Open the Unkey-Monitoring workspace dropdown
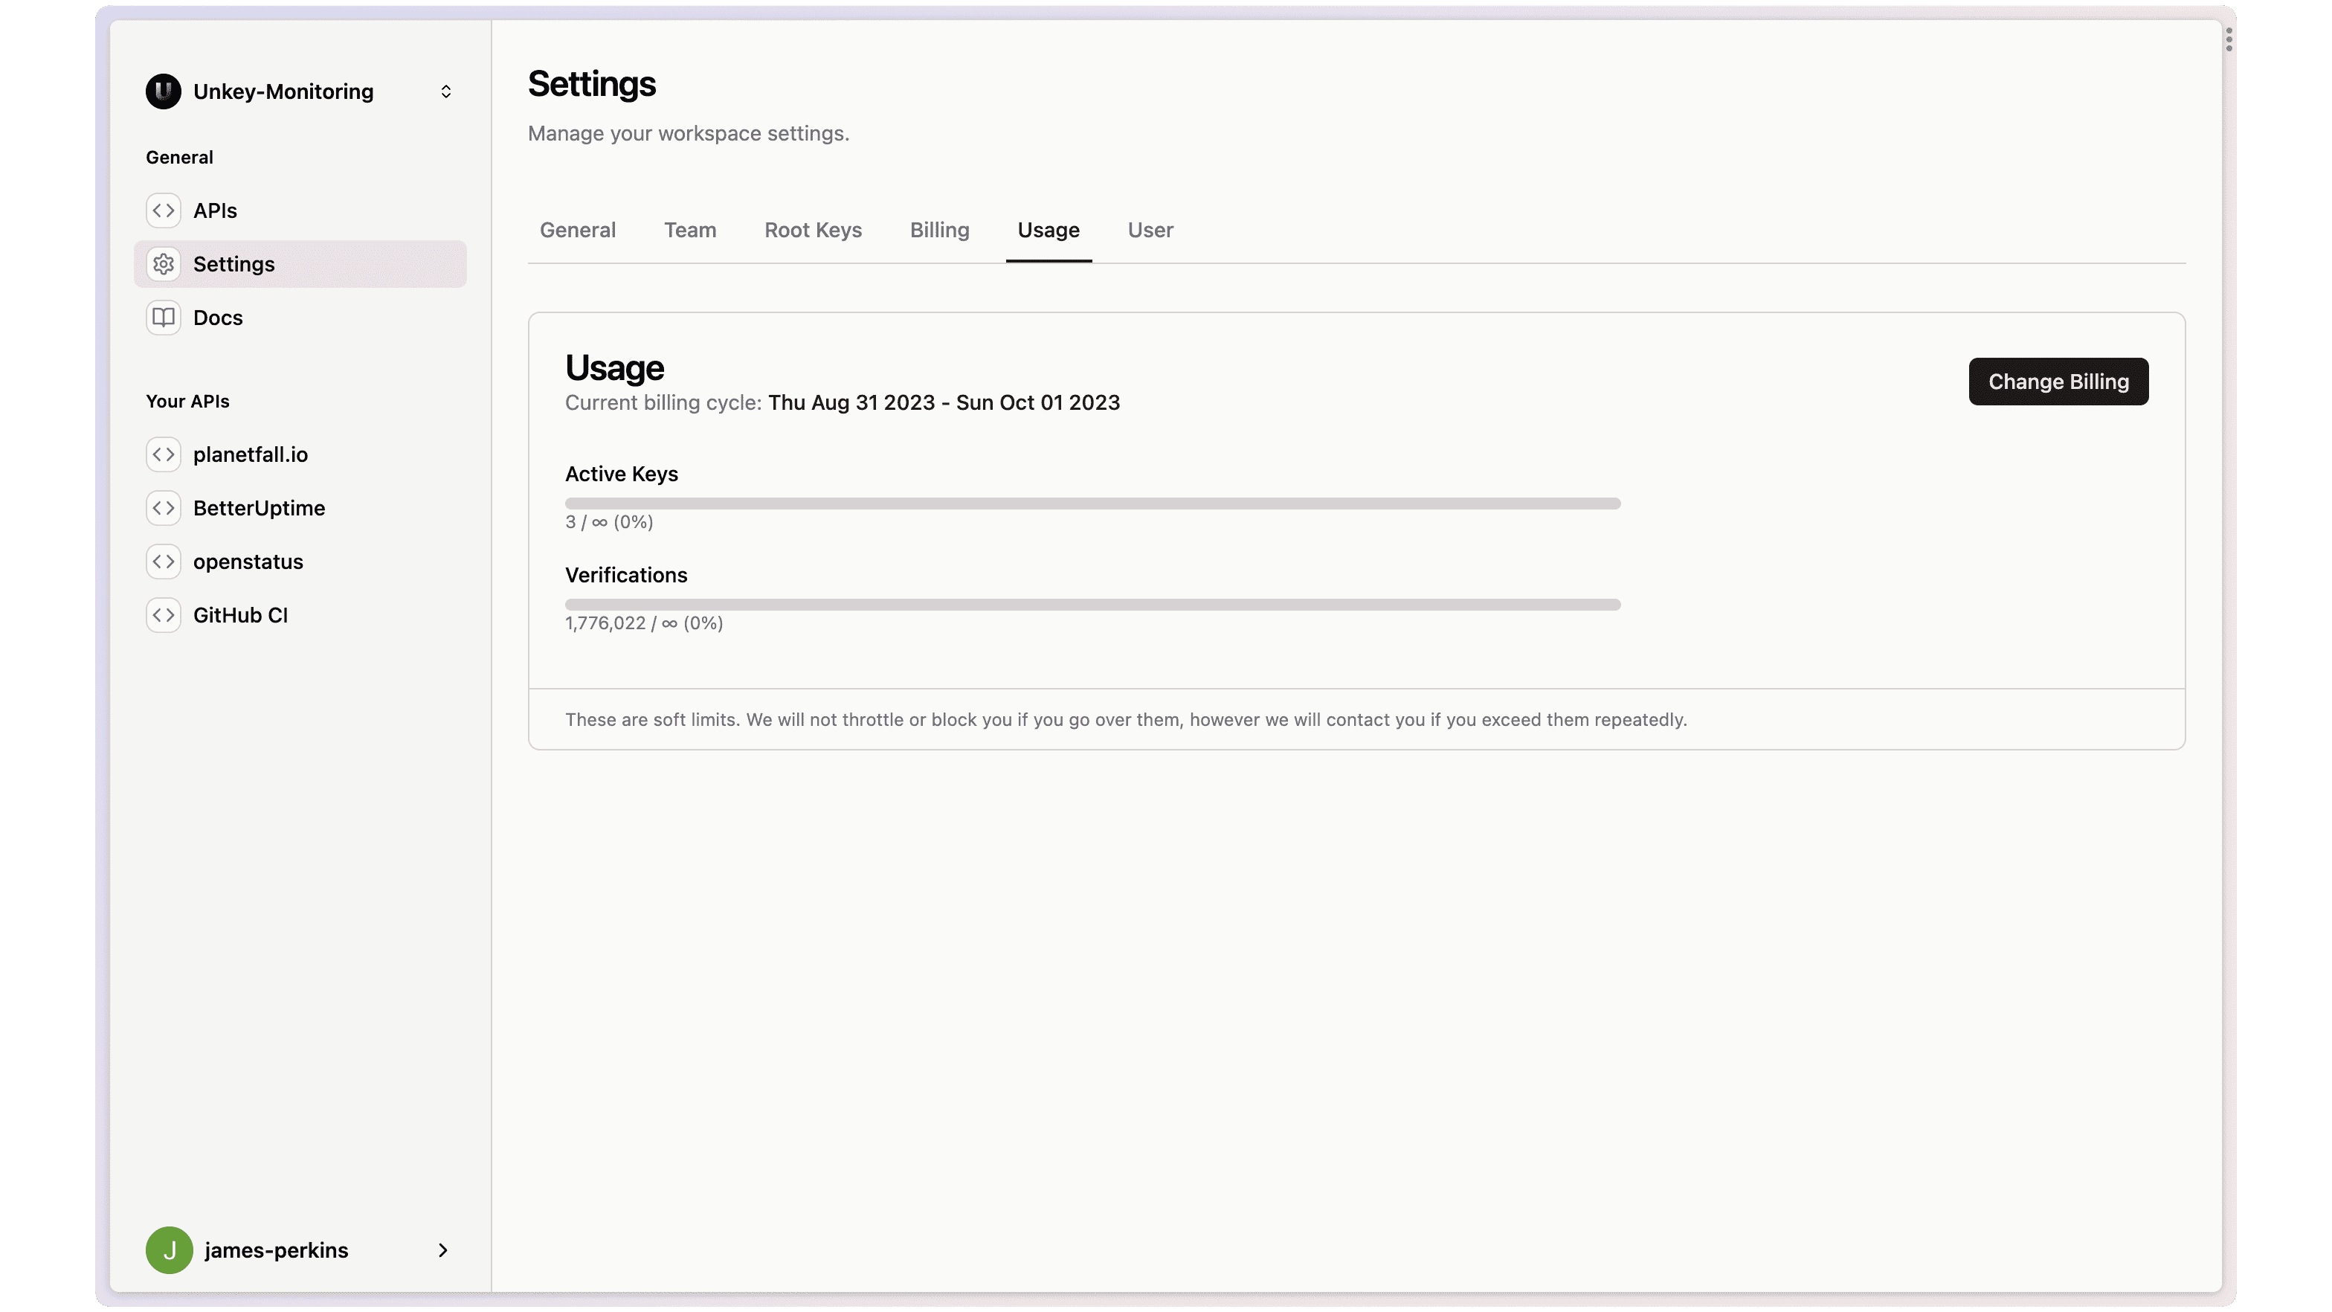The image size is (2332, 1312). coord(283,91)
